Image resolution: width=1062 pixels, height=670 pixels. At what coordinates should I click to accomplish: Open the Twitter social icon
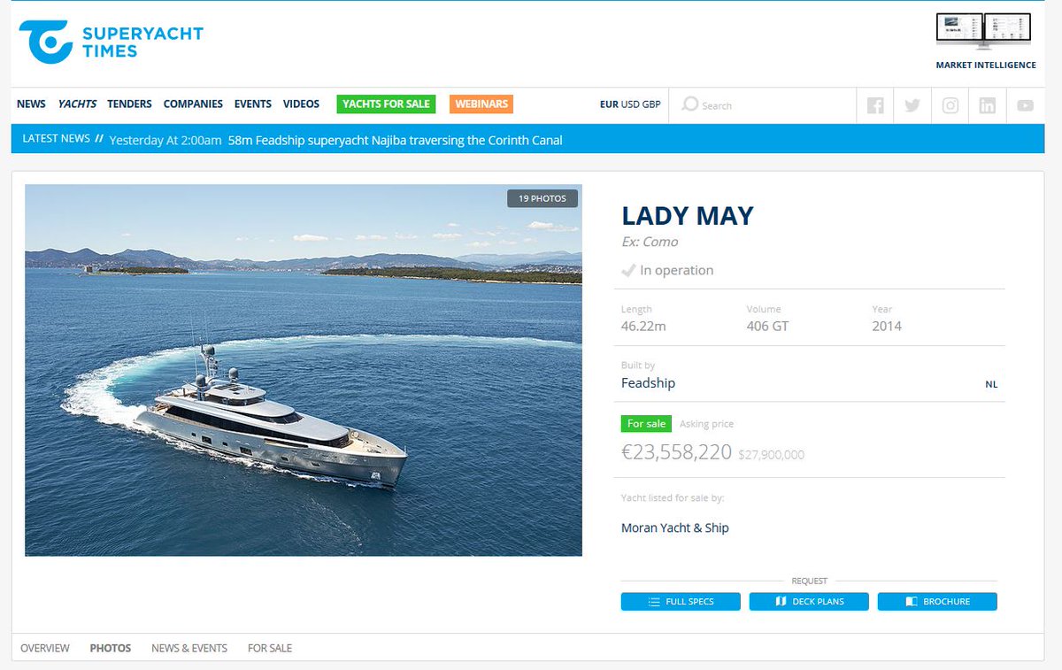[x=912, y=105]
